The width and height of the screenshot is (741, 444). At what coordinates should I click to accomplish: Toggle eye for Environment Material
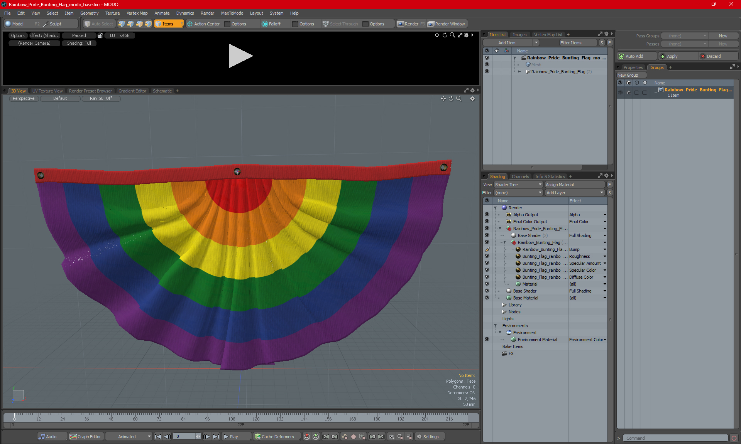point(487,340)
